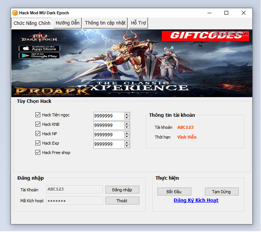The width and height of the screenshot is (261, 232).
Task: Click the Tạm Dừng button
Action: (222, 192)
